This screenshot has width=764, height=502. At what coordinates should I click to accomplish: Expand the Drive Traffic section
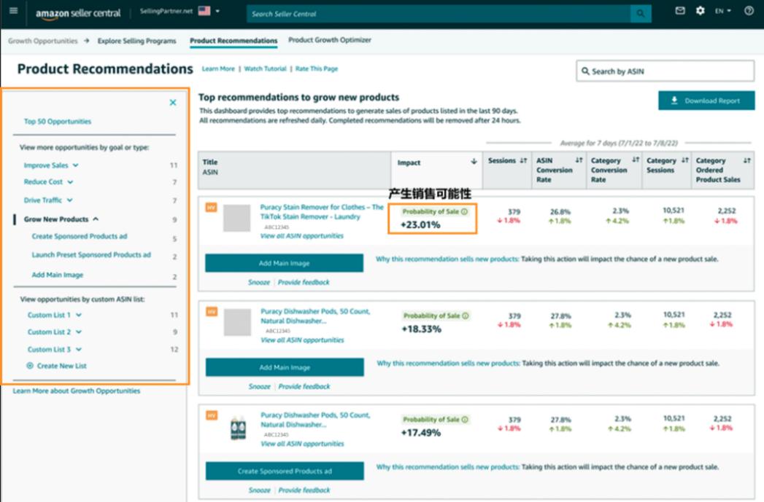click(47, 200)
